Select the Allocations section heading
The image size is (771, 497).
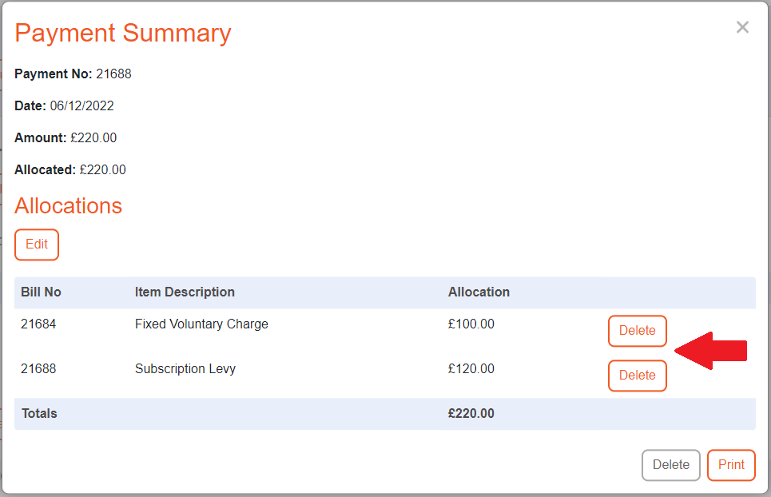68,206
